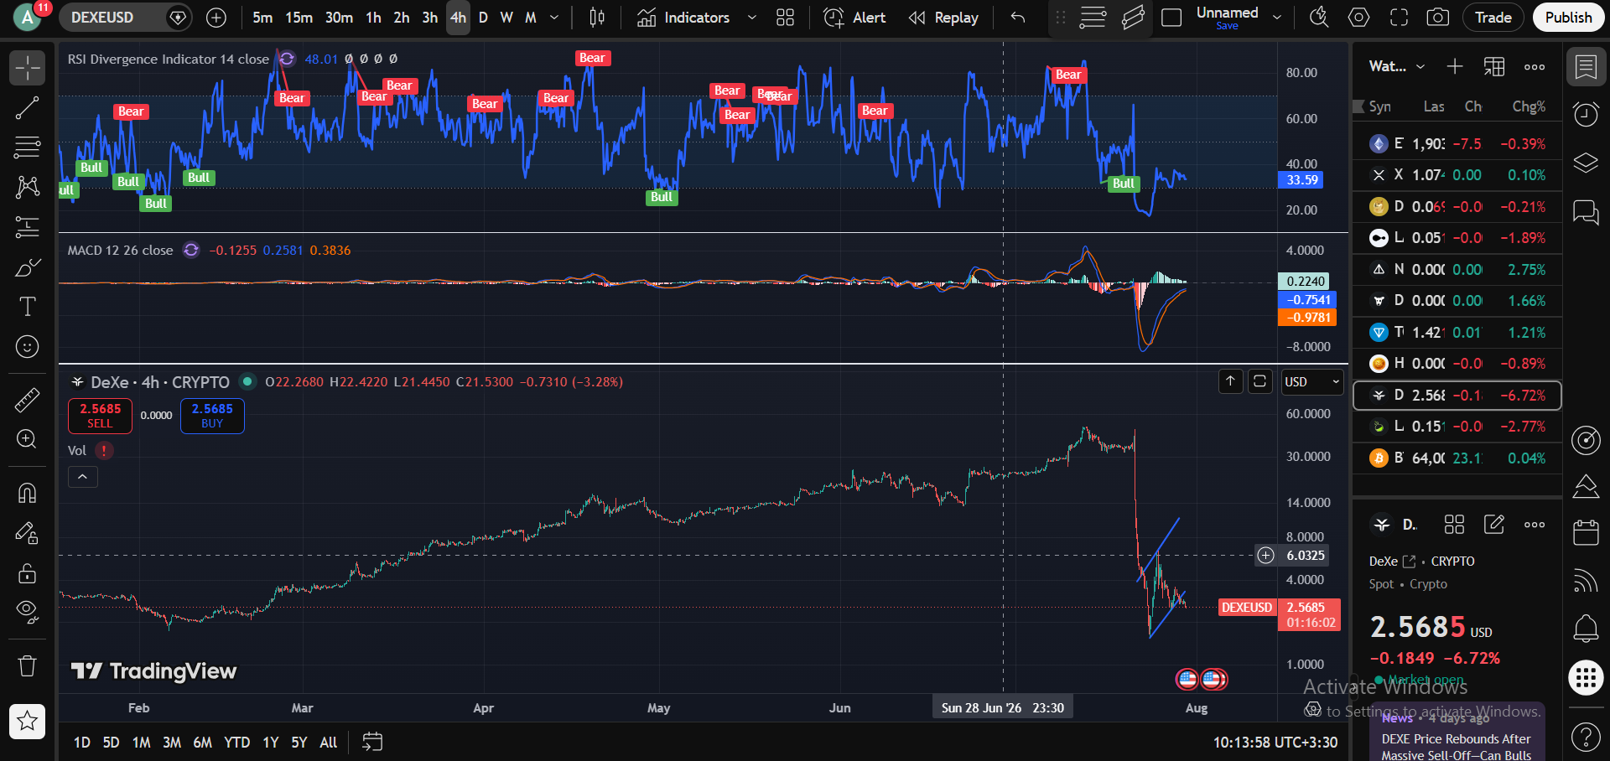
Task: Open DEXE Price Rebounds news headline
Action: 1457,747
